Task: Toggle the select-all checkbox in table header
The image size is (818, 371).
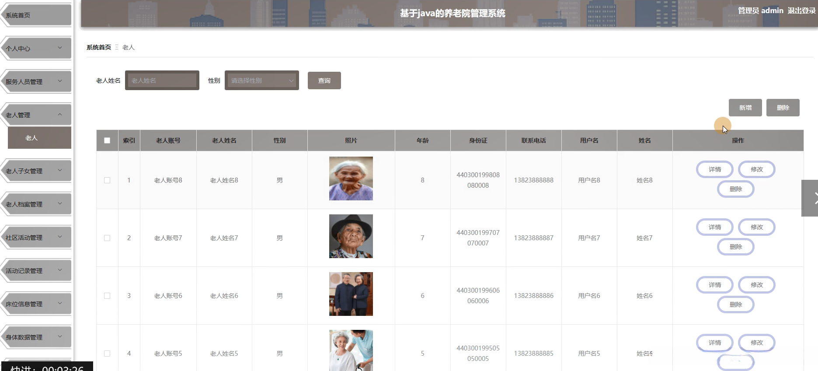Action: [x=107, y=140]
